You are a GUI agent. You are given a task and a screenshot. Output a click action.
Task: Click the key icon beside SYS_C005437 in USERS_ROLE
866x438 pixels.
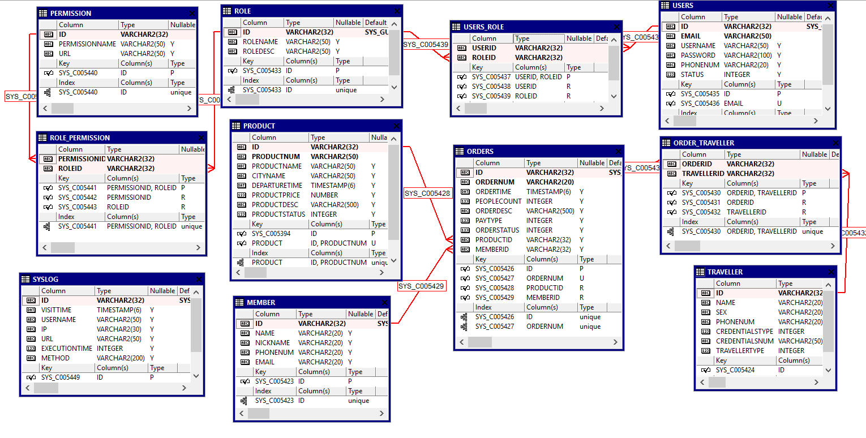click(x=462, y=77)
